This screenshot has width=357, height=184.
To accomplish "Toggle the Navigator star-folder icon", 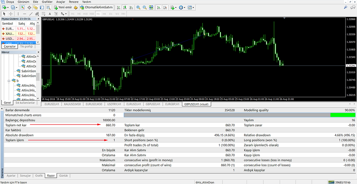I will click(36, 7).
